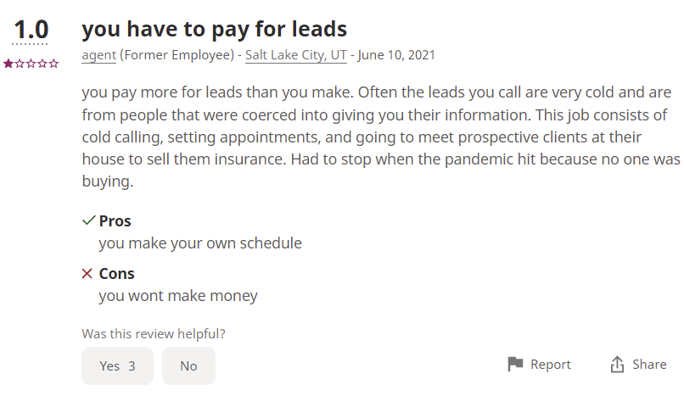Mark review not helpful with No
This screenshot has width=684, height=396.
(x=188, y=366)
